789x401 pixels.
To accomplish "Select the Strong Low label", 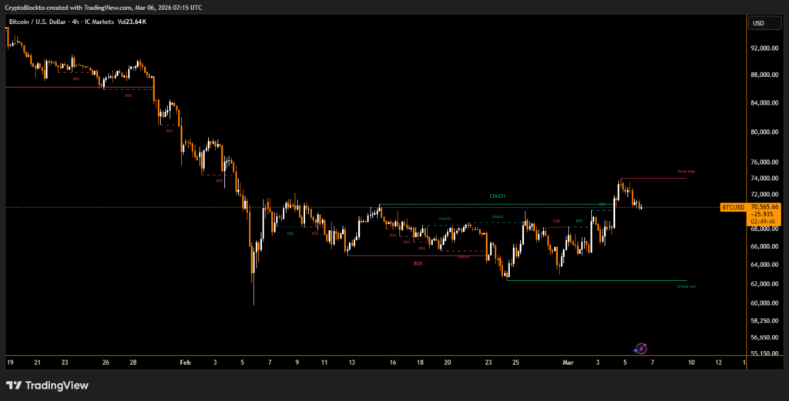I will pos(686,286).
